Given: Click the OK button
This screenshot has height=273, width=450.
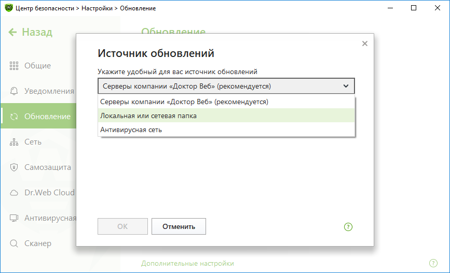Looking at the screenshot, I should (x=122, y=226).
